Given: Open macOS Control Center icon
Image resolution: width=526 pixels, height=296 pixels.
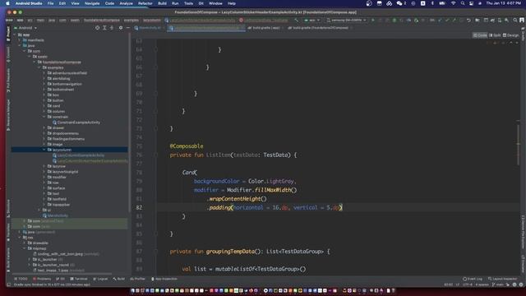Looking at the screenshot, I should click(x=471, y=3).
